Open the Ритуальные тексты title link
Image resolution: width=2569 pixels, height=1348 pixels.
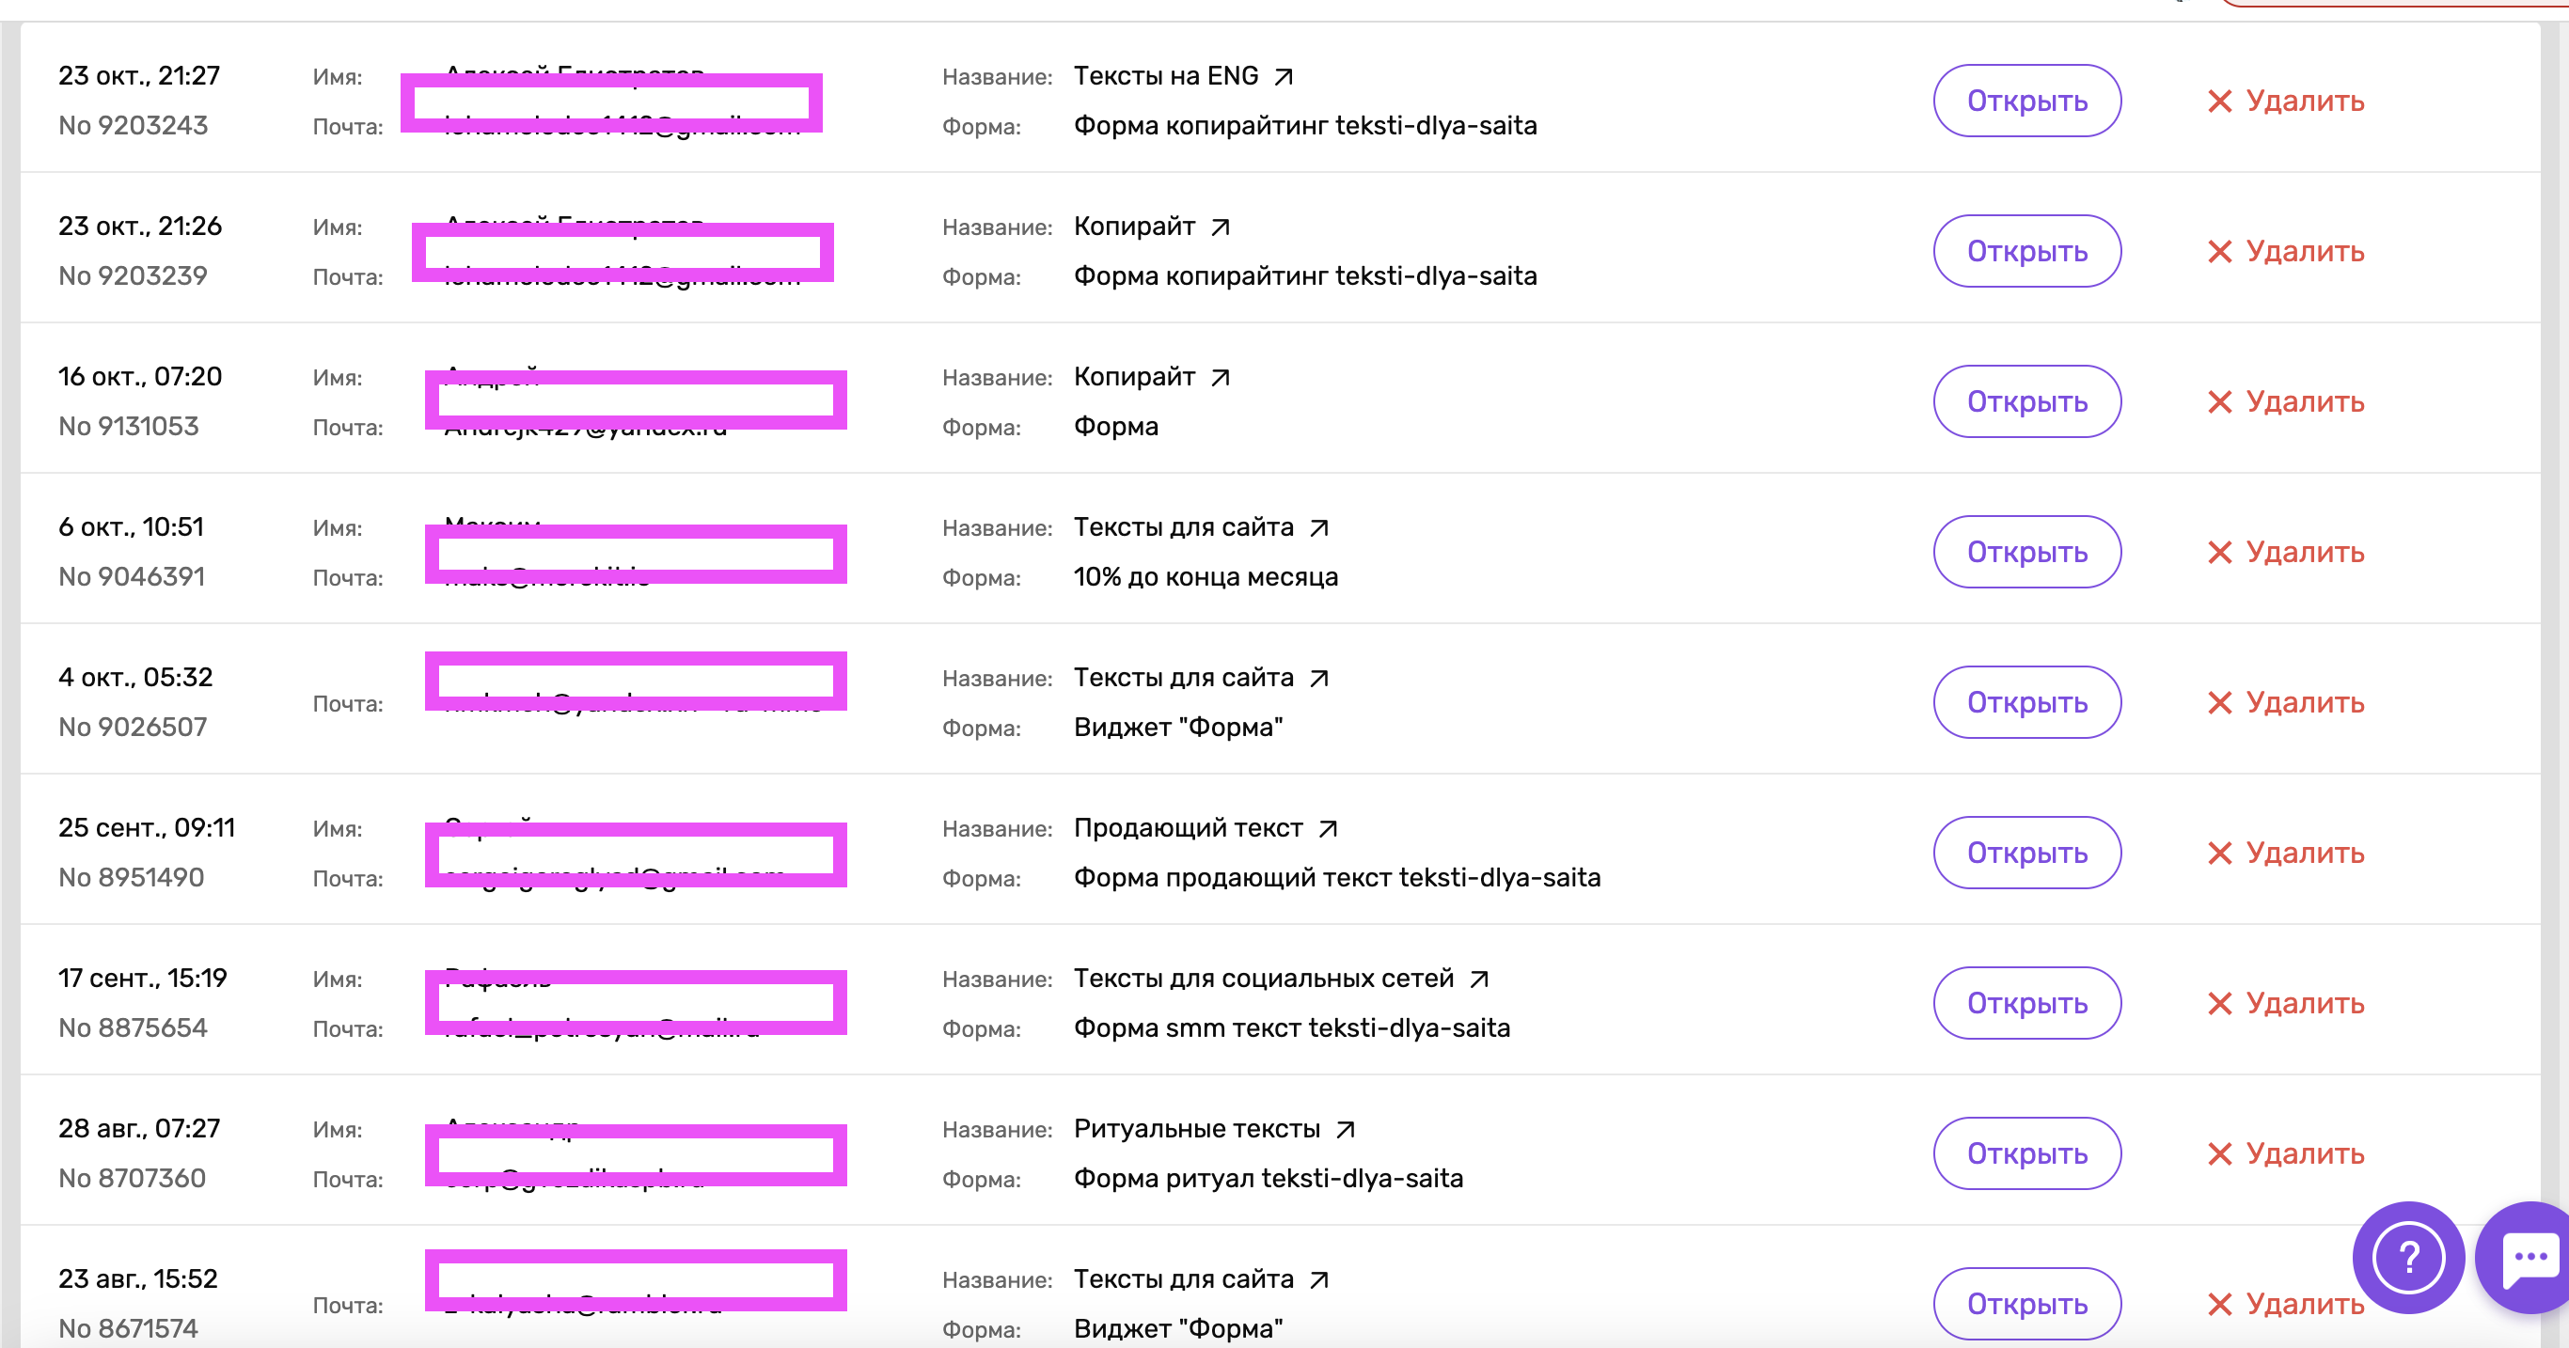[1196, 1129]
